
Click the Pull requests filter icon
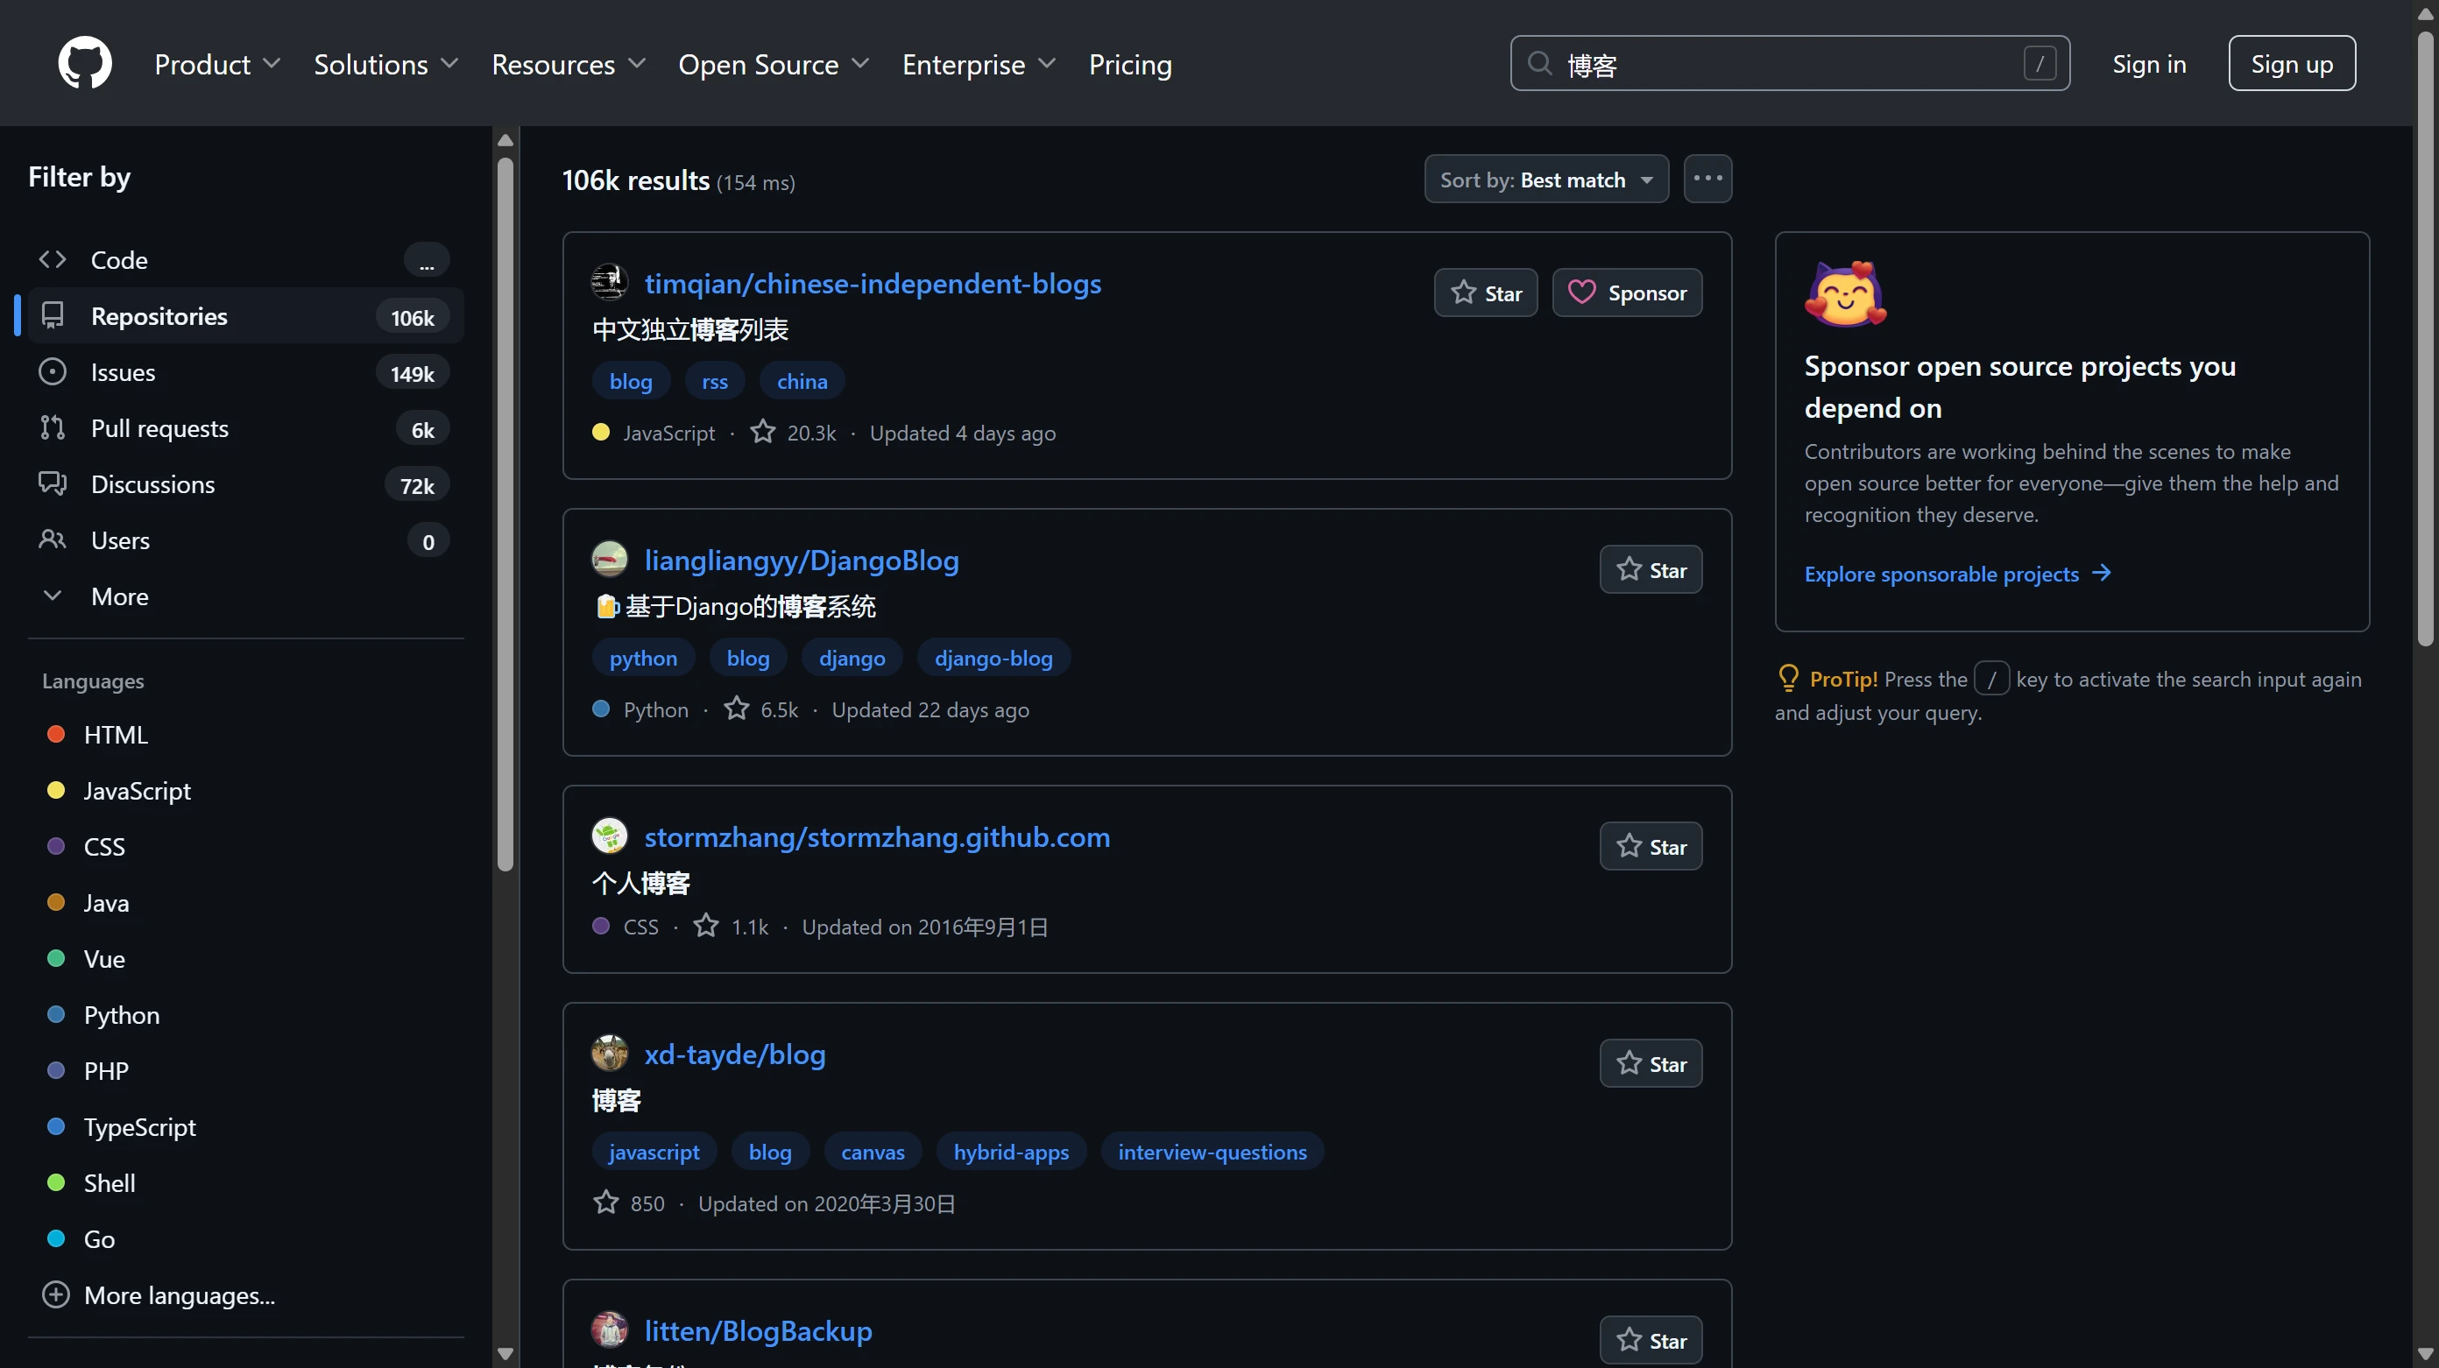52,428
